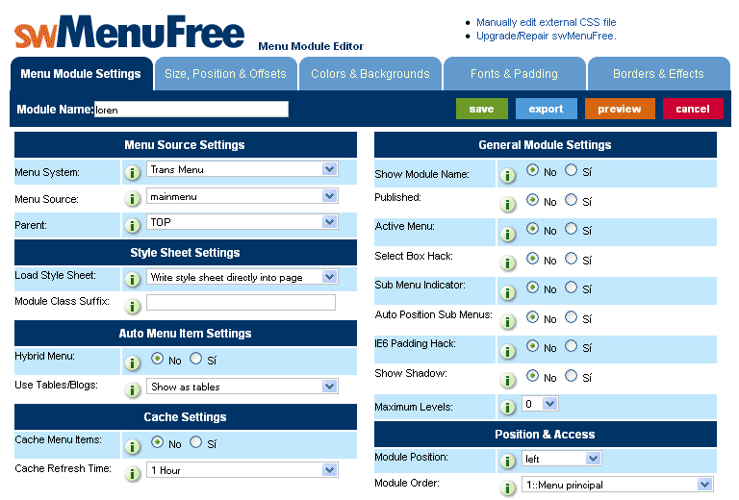
Task: Click the info icon beside Sub Menu Indicator
Action: click(508, 293)
